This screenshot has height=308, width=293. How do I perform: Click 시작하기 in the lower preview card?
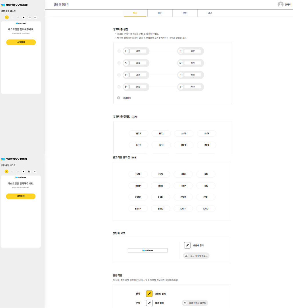[x=21, y=196]
